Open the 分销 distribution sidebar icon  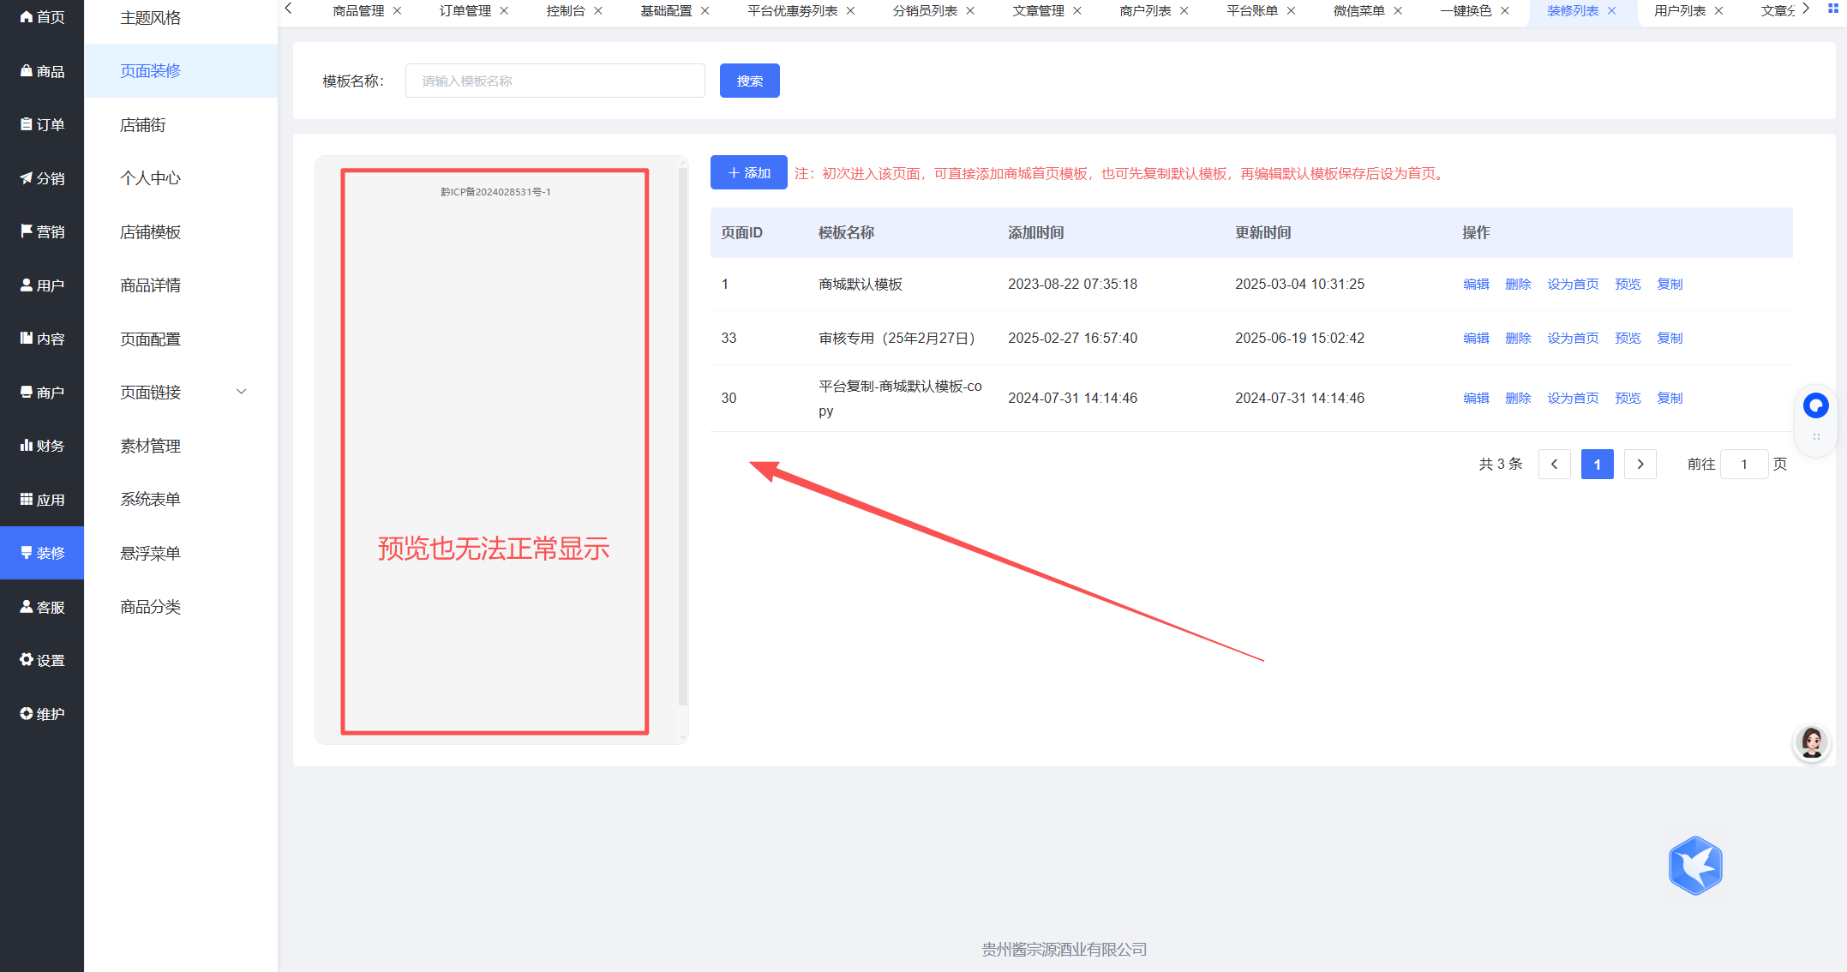pyautogui.click(x=27, y=178)
